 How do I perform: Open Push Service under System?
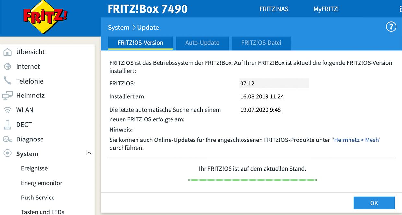pyautogui.click(x=38, y=198)
